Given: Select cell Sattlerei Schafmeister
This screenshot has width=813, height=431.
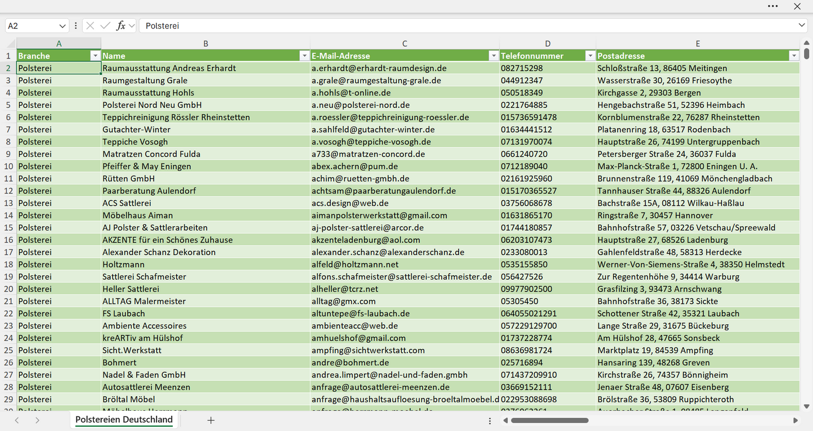Looking at the screenshot, I should (206, 276).
